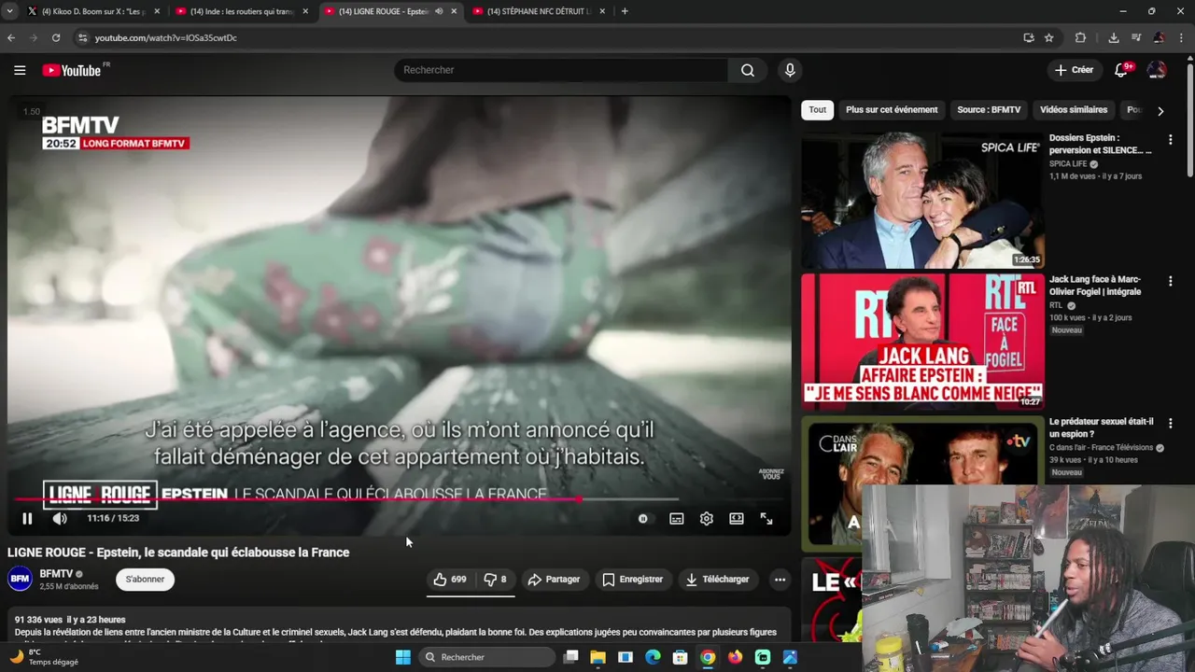Bookmark this page with the star
The image size is (1195, 672).
pyautogui.click(x=1049, y=37)
